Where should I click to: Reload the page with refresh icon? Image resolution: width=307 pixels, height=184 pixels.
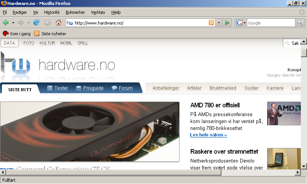(x=36, y=23)
